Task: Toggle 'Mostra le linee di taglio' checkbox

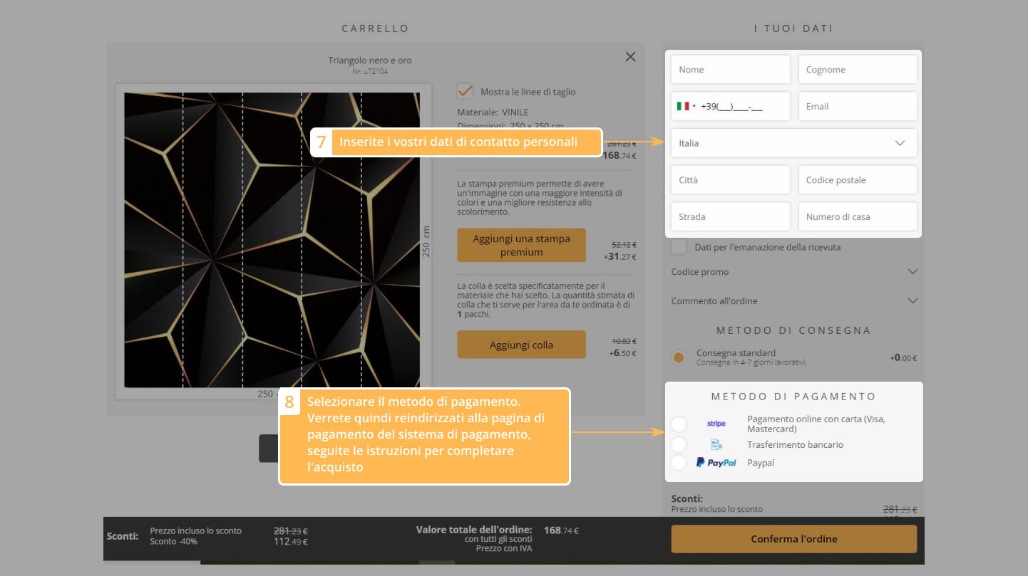Action: point(465,91)
